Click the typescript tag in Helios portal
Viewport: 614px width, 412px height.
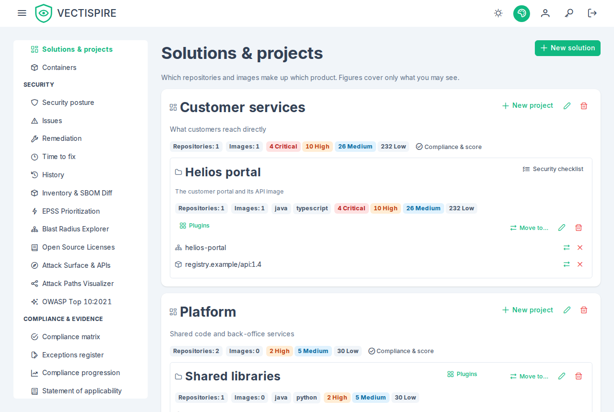click(312, 208)
